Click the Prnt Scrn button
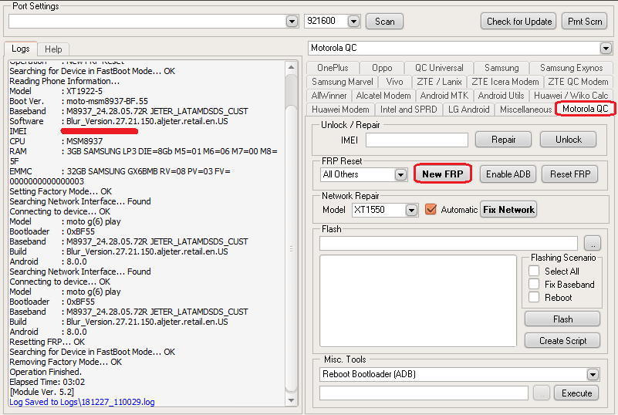This screenshot has width=618, height=415. coord(585,22)
